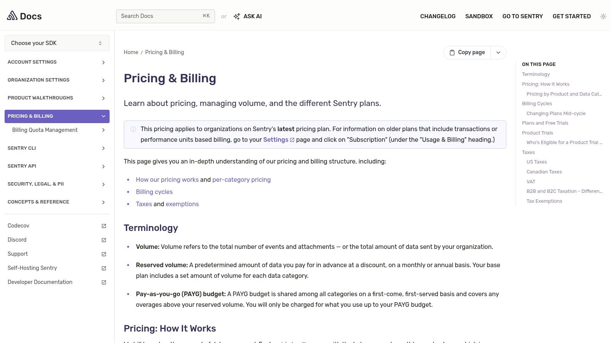Go to Home breadcrumb
The height and width of the screenshot is (343, 611).
(131, 52)
